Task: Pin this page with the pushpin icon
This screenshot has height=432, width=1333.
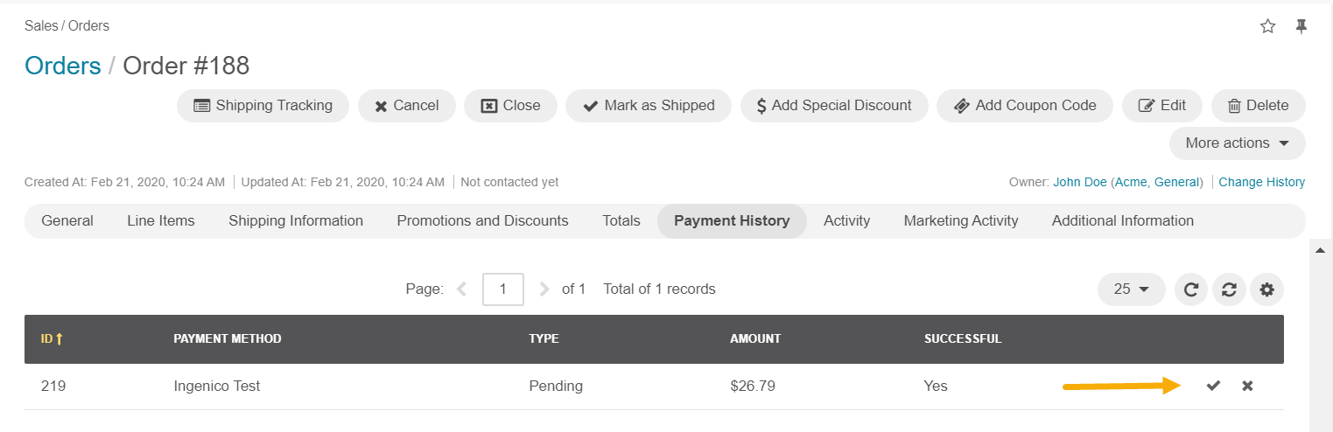Action: [1301, 26]
